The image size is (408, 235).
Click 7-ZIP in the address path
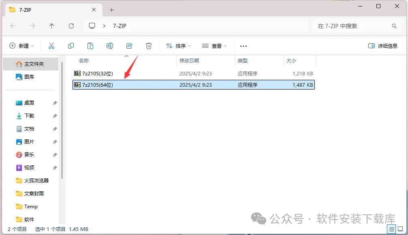[120, 26]
